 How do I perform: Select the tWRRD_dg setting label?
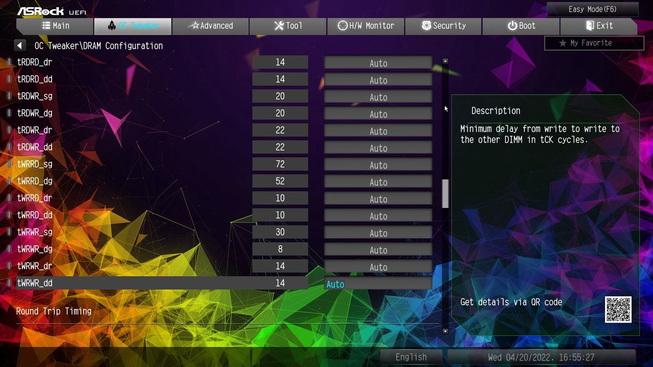coord(35,181)
